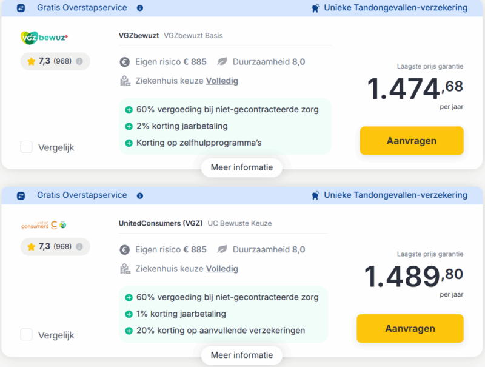This screenshot has width=485, height=367.
Task: Click info icon beside second Gratis Overstapservice
Action: point(140,196)
